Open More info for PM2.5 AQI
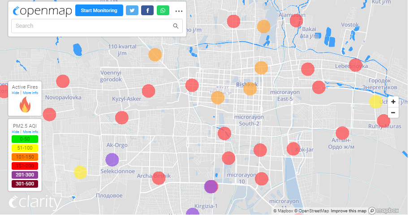Screen dimensions: 409x215 point(30,132)
